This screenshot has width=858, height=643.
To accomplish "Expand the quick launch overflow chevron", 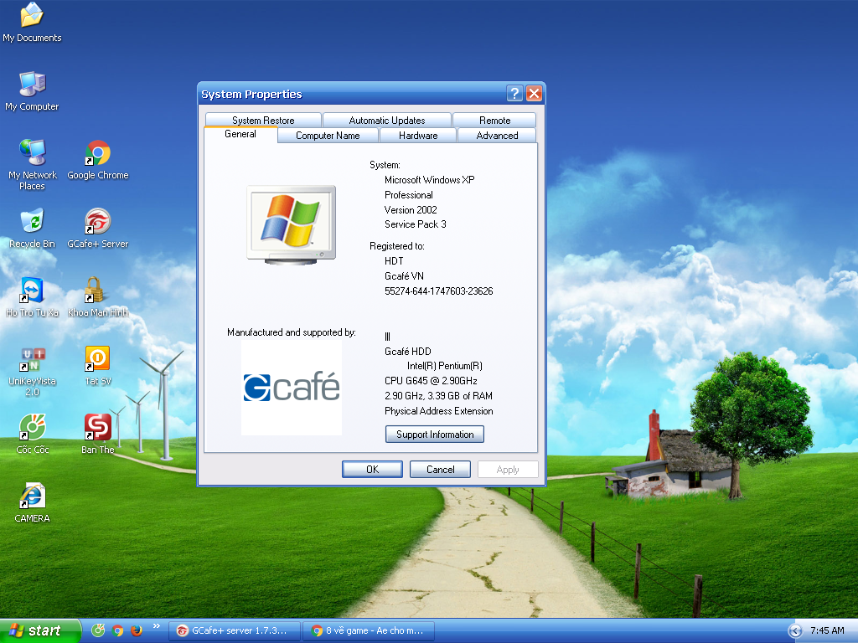I will 157,626.
